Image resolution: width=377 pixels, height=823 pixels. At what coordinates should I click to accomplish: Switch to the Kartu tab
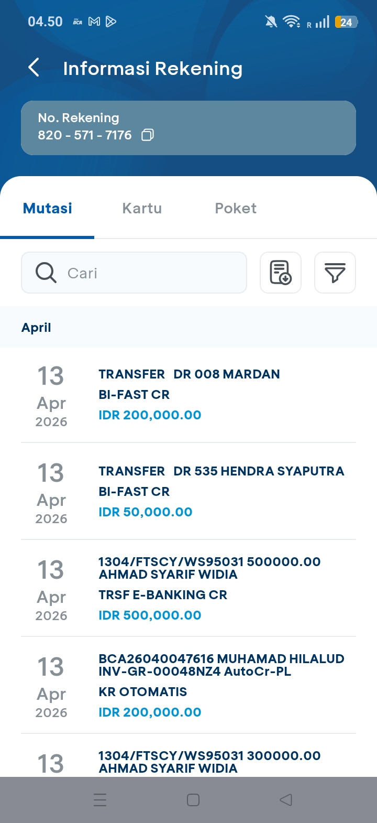142,208
